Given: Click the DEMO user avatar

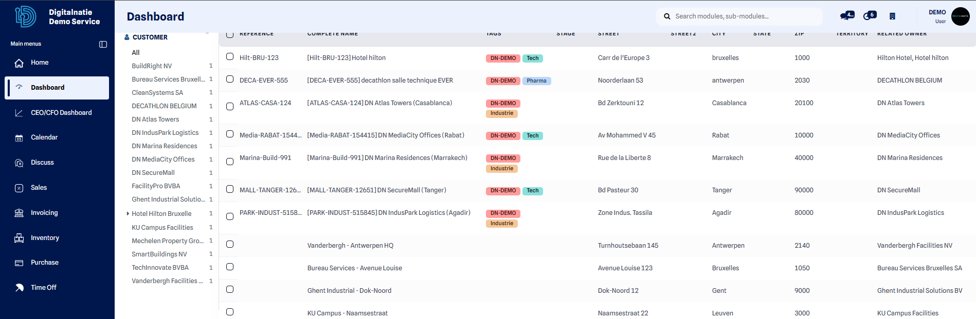Looking at the screenshot, I should click(x=961, y=16).
